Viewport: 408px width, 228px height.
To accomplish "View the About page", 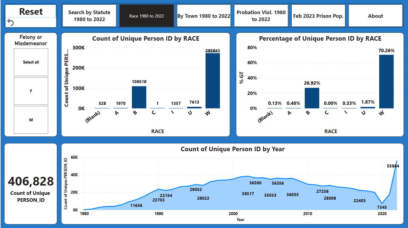I will 375,15.
